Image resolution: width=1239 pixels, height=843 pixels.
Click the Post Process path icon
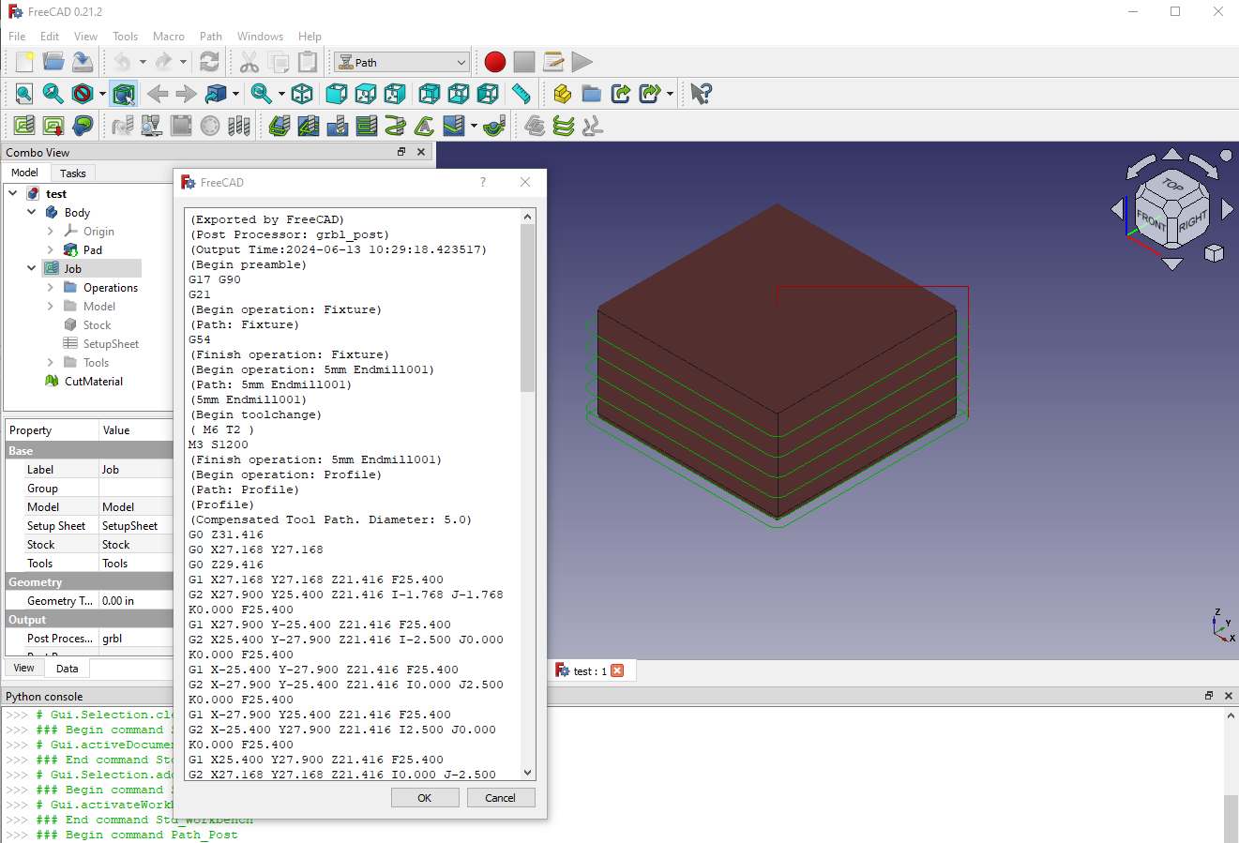(53, 126)
